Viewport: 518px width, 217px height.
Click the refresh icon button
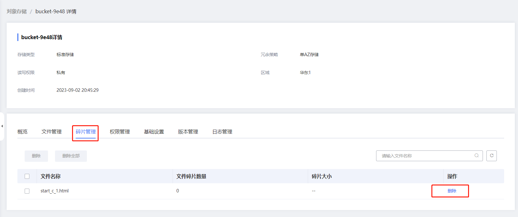pos(491,156)
